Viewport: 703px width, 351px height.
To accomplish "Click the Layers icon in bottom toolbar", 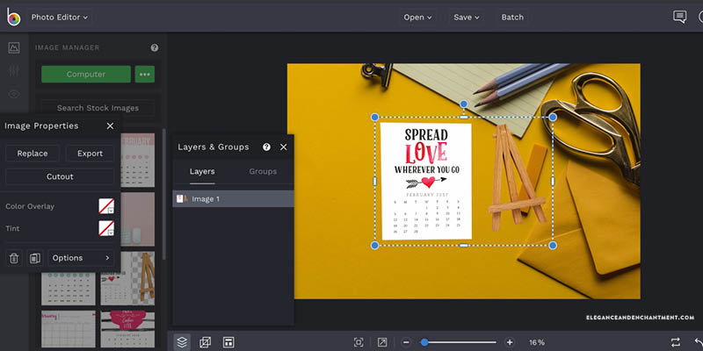I will point(182,341).
